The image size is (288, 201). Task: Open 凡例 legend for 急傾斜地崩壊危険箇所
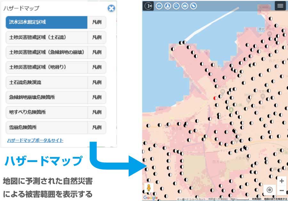pyautogui.click(x=97, y=97)
